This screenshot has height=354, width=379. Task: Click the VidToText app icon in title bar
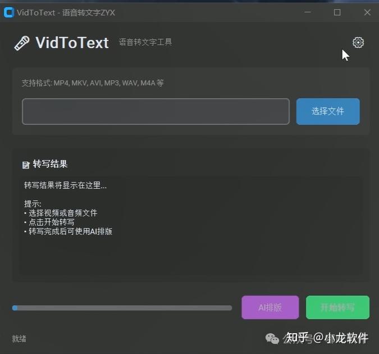tap(9, 12)
